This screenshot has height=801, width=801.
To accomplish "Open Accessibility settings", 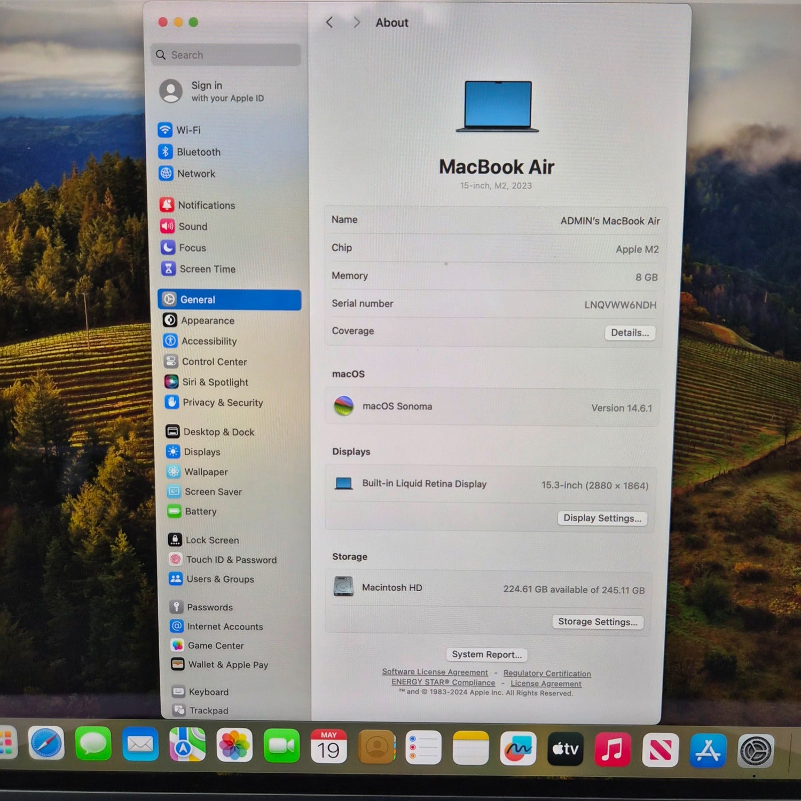I will [200, 341].
